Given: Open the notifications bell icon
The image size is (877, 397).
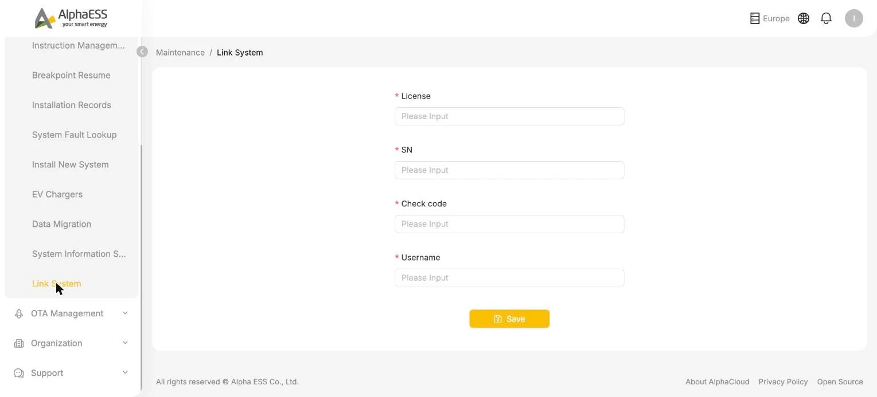Looking at the screenshot, I should 826,18.
